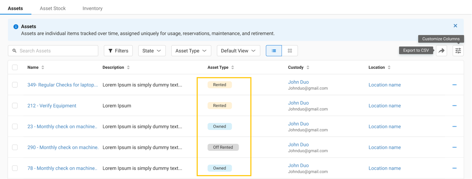472x179 pixels.
Task: Open more options for 290 - Monthly check row
Action: tap(454, 147)
